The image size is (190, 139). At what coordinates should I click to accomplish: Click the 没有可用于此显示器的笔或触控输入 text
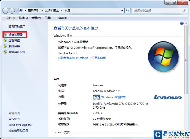pyautogui.click(x=115, y=124)
